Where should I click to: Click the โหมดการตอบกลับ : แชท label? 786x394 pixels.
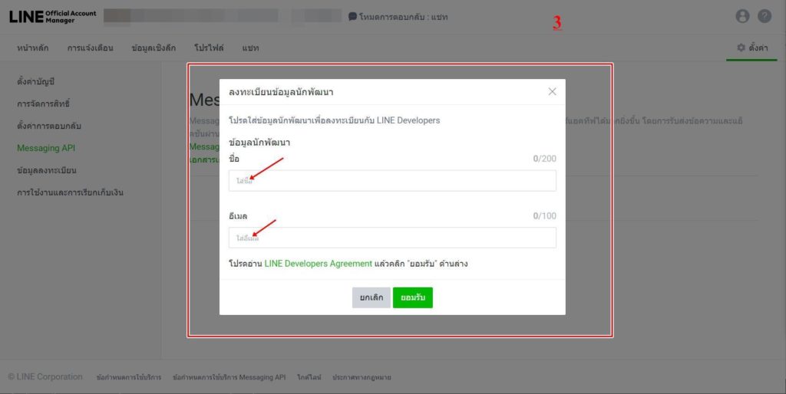coord(404,17)
